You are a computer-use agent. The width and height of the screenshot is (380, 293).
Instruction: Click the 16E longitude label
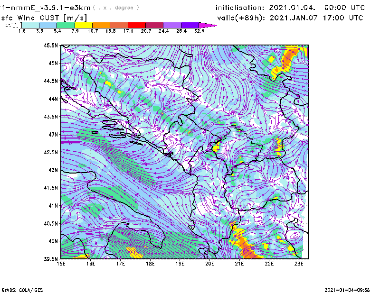(91, 264)
